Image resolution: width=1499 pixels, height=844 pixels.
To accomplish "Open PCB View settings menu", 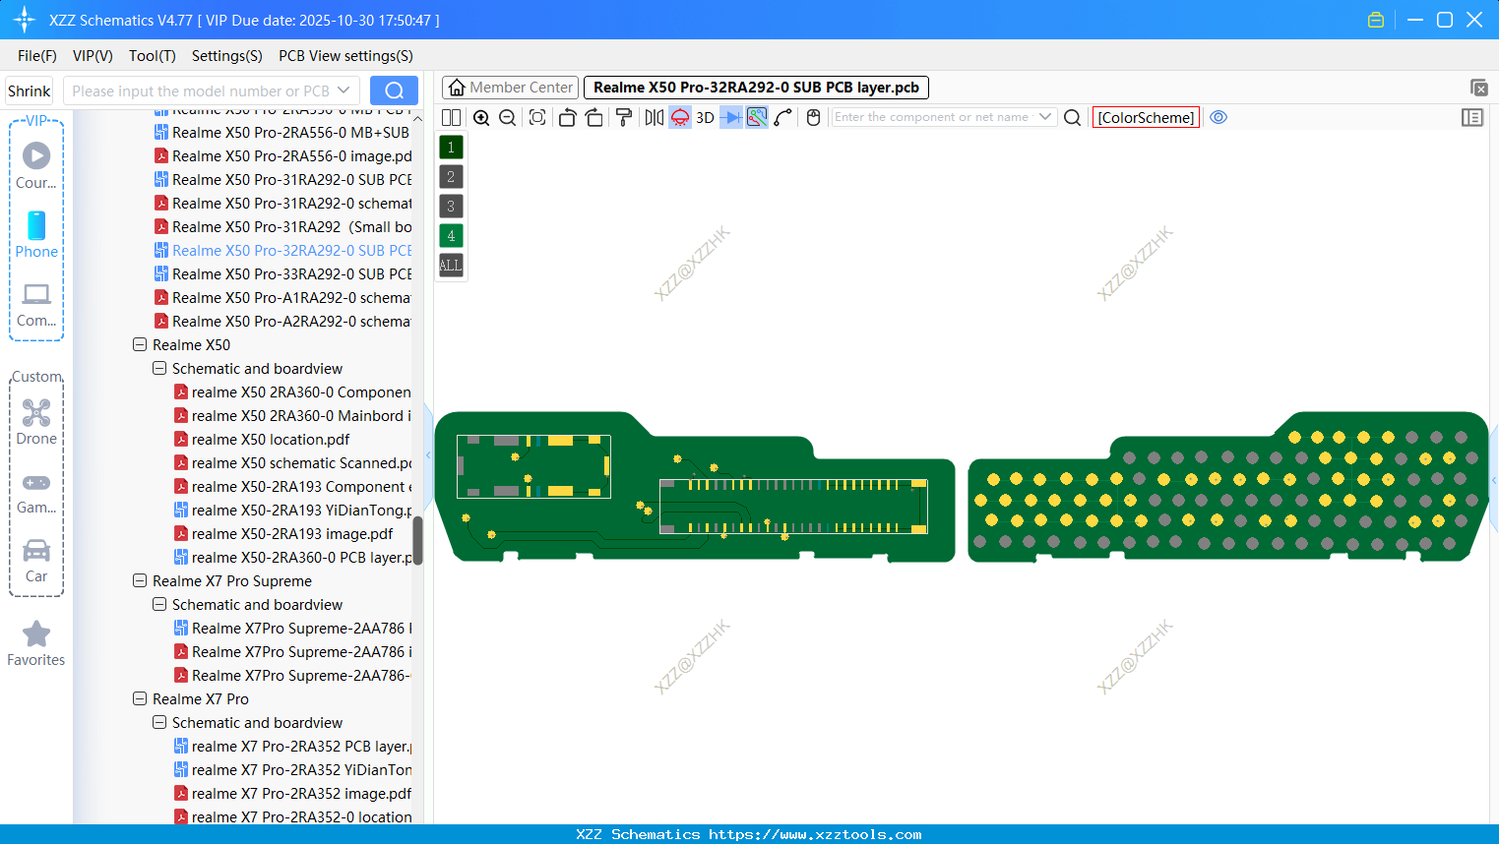I will point(344,56).
